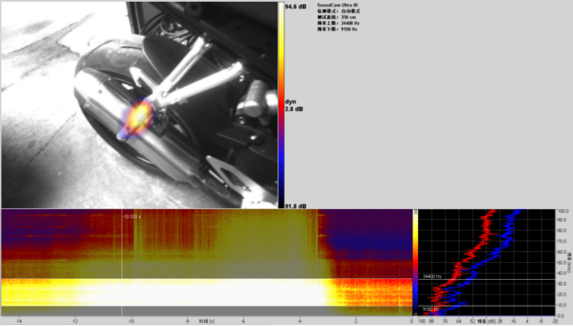The image size is (573, 326).
Task: Select the 9150 Hz lower limit line in spectrum
Action: tap(487, 306)
